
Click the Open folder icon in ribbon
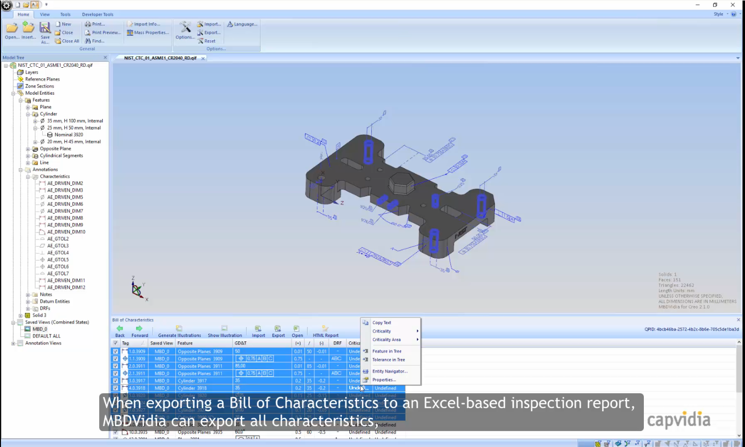coord(11,28)
